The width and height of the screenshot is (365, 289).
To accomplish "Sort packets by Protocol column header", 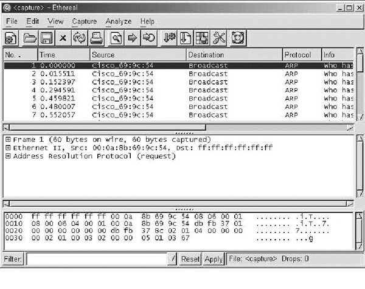I will click(302, 55).
